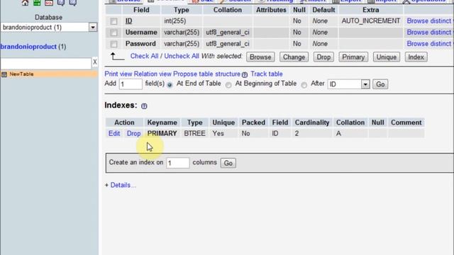Viewport: 454px width, 255px height.
Task: Click the Username field name
Action: coord(141,33)
